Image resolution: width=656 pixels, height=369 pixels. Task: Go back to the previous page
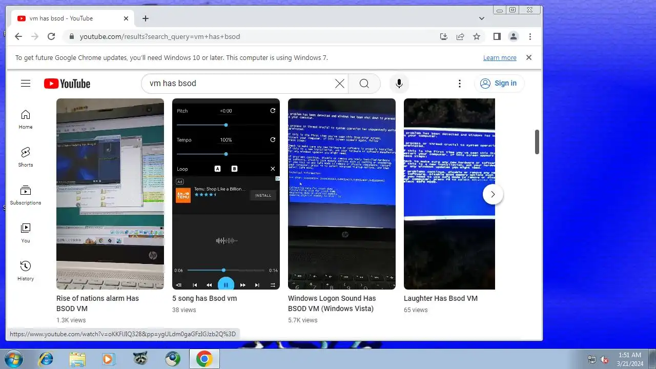18,36
